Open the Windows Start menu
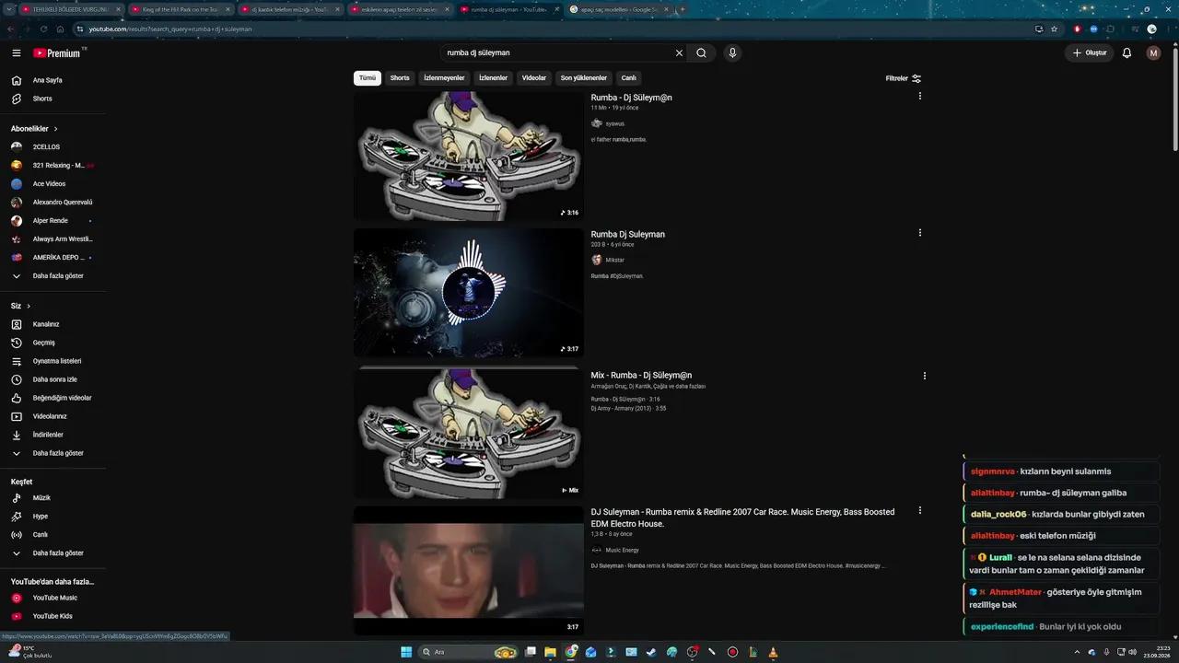The width and height of the screenshot is (1179, 663). click(x=406, y=652)
